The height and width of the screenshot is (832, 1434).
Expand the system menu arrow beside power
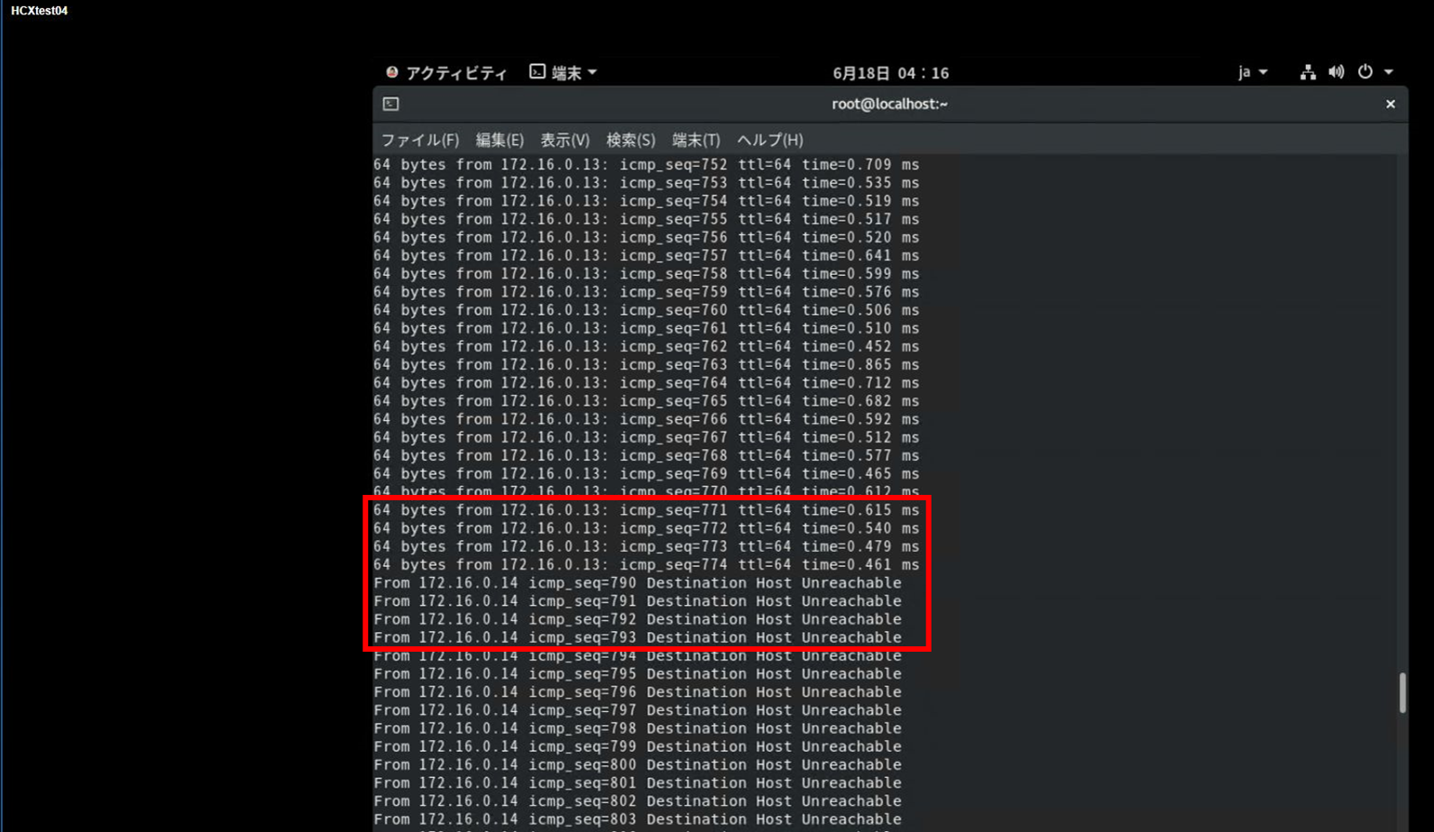[1389, 72]
